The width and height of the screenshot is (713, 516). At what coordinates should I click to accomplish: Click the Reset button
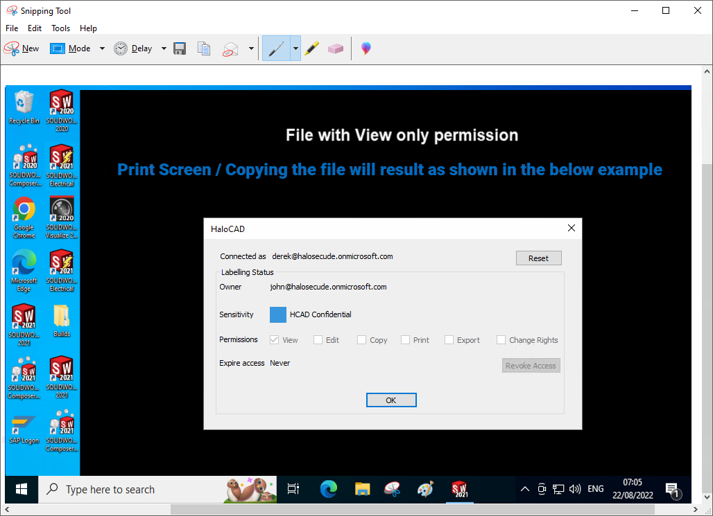click(538, 258)
